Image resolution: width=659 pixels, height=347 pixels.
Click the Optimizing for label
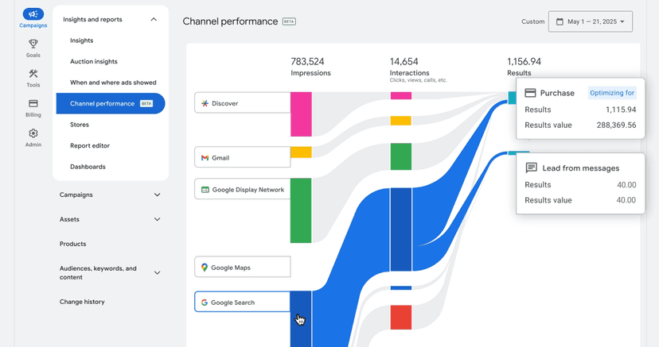(x=612, y=93)
